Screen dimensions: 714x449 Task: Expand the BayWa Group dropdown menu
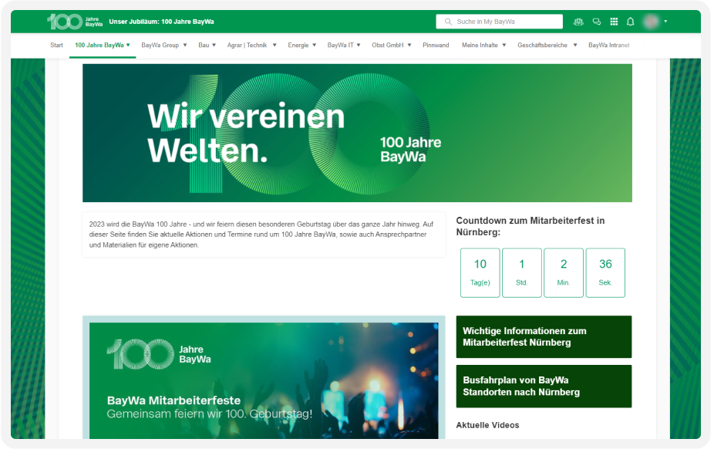point(162,45)
